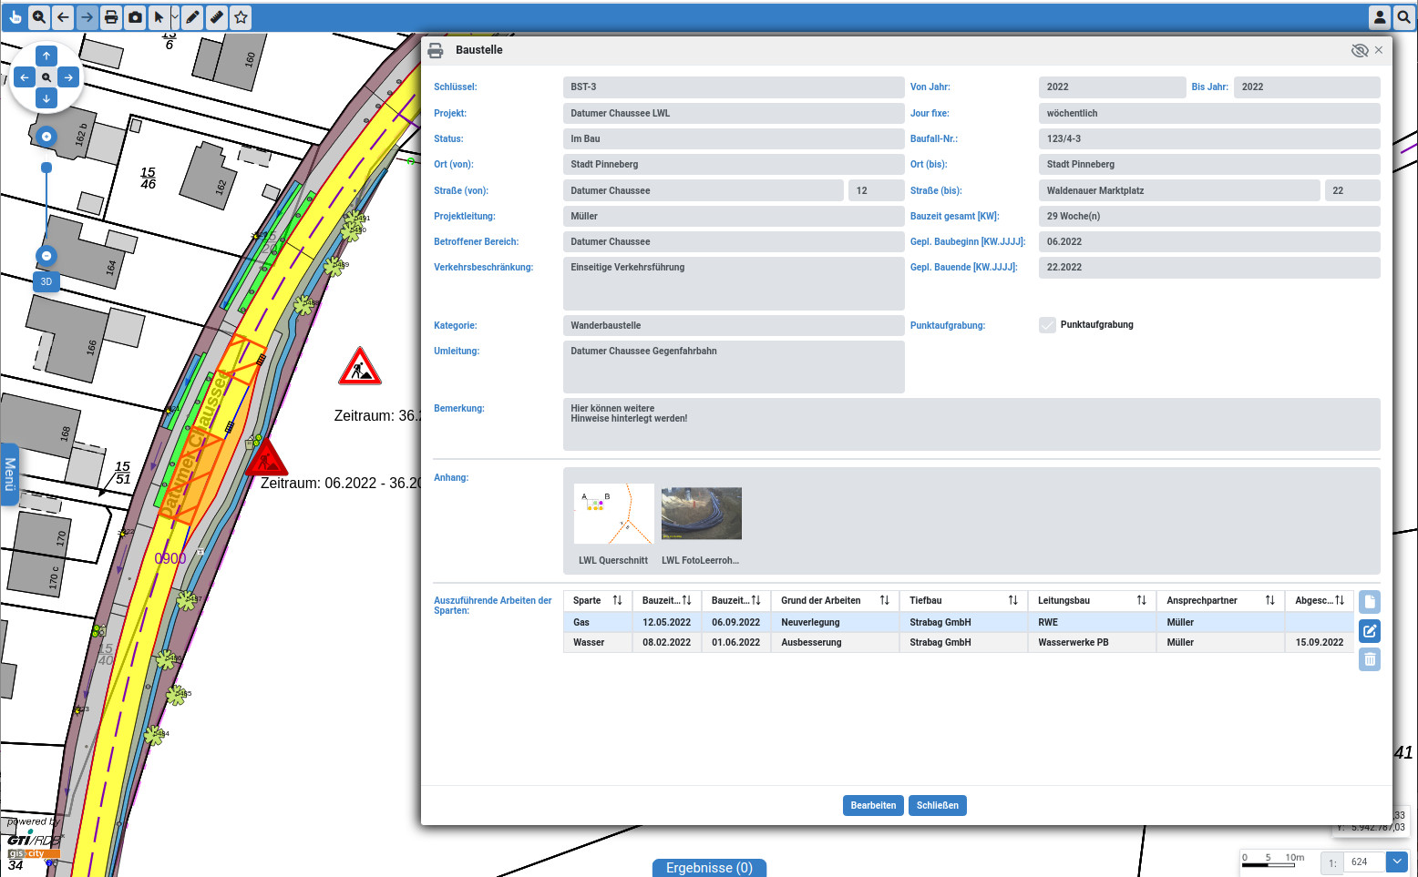Toggle the Punktaufgrabung checkbox
Viewport: 1418px width, 877px height.
coord(1047,325)
